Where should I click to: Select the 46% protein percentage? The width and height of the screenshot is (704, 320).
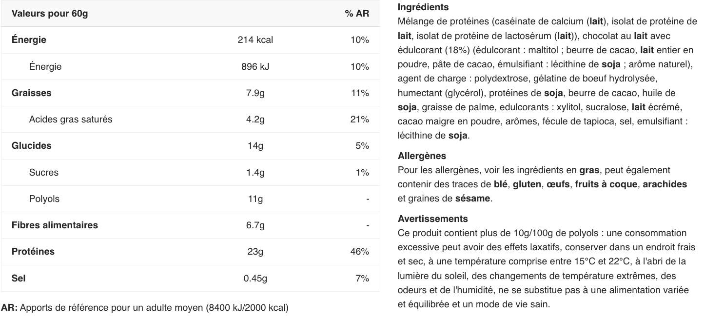[x=359, y=252]
